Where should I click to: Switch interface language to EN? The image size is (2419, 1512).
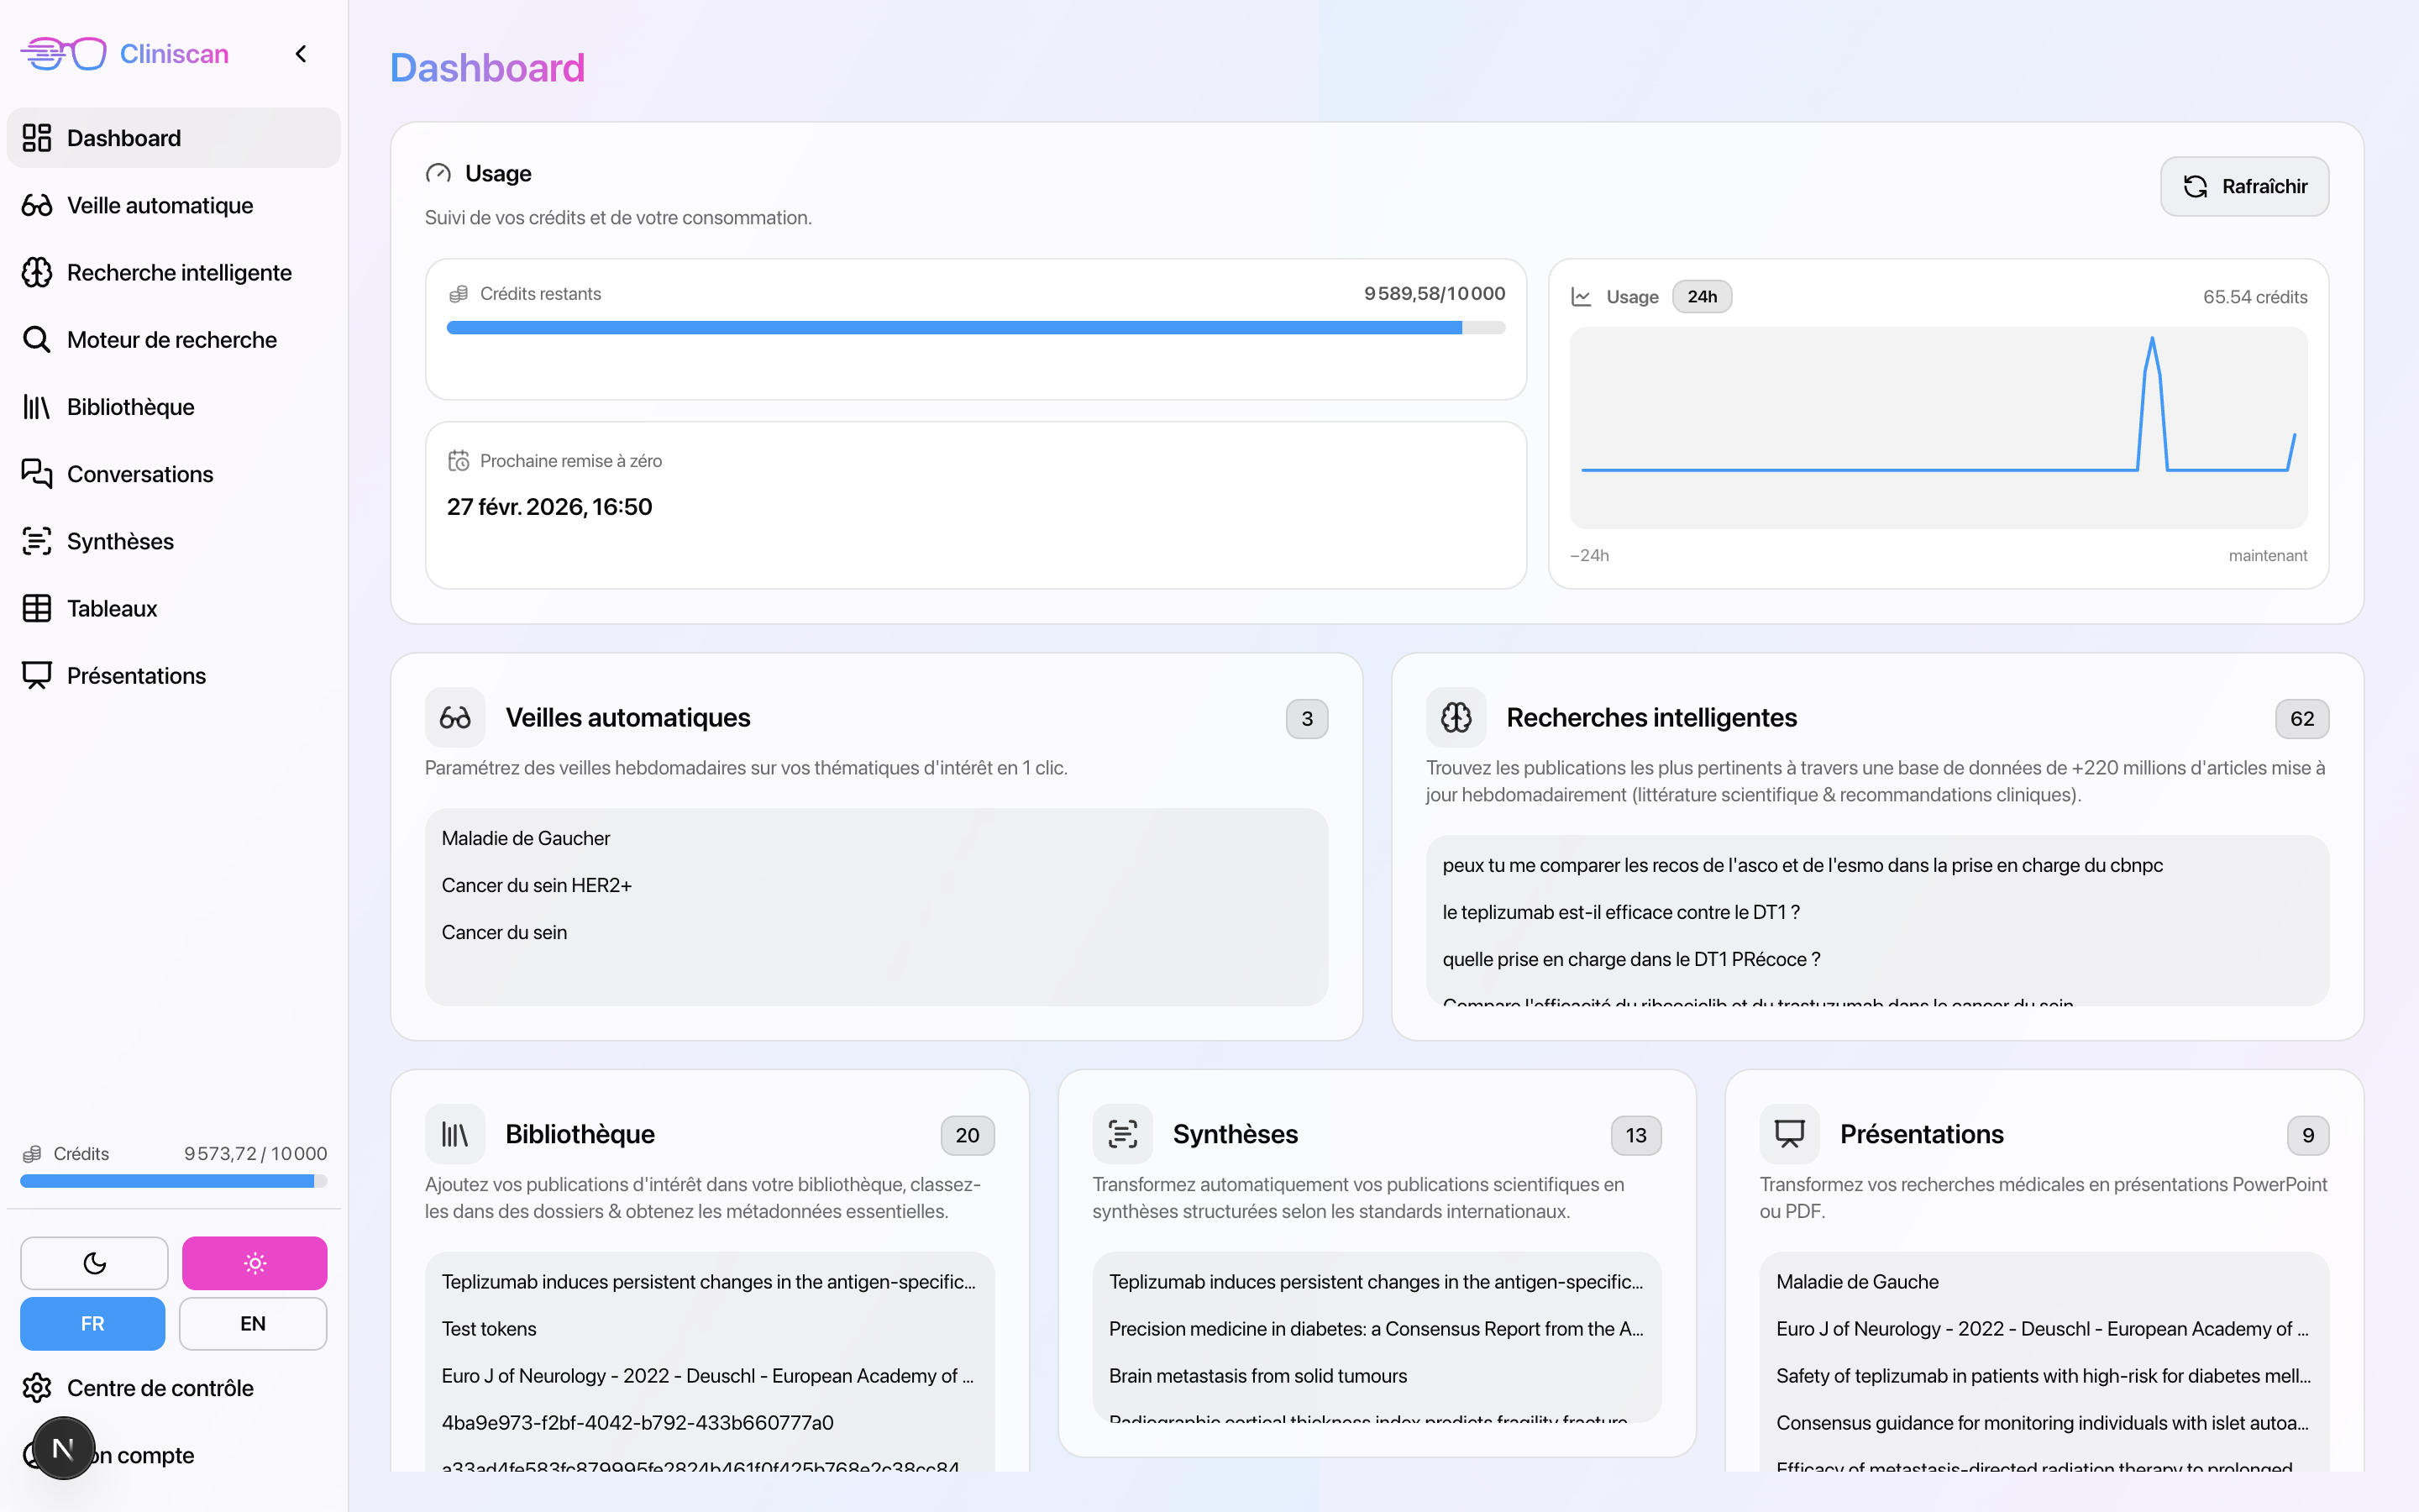click(x=253, y=1323)
